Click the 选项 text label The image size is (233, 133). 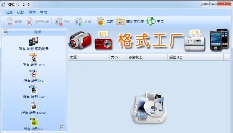pyautogui.click(x=110, y=21)
